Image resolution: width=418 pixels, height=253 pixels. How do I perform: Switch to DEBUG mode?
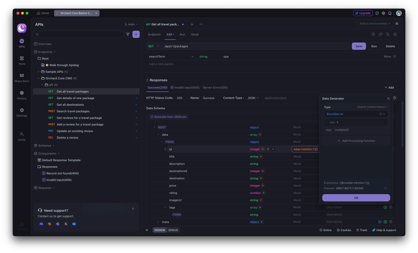173,230
